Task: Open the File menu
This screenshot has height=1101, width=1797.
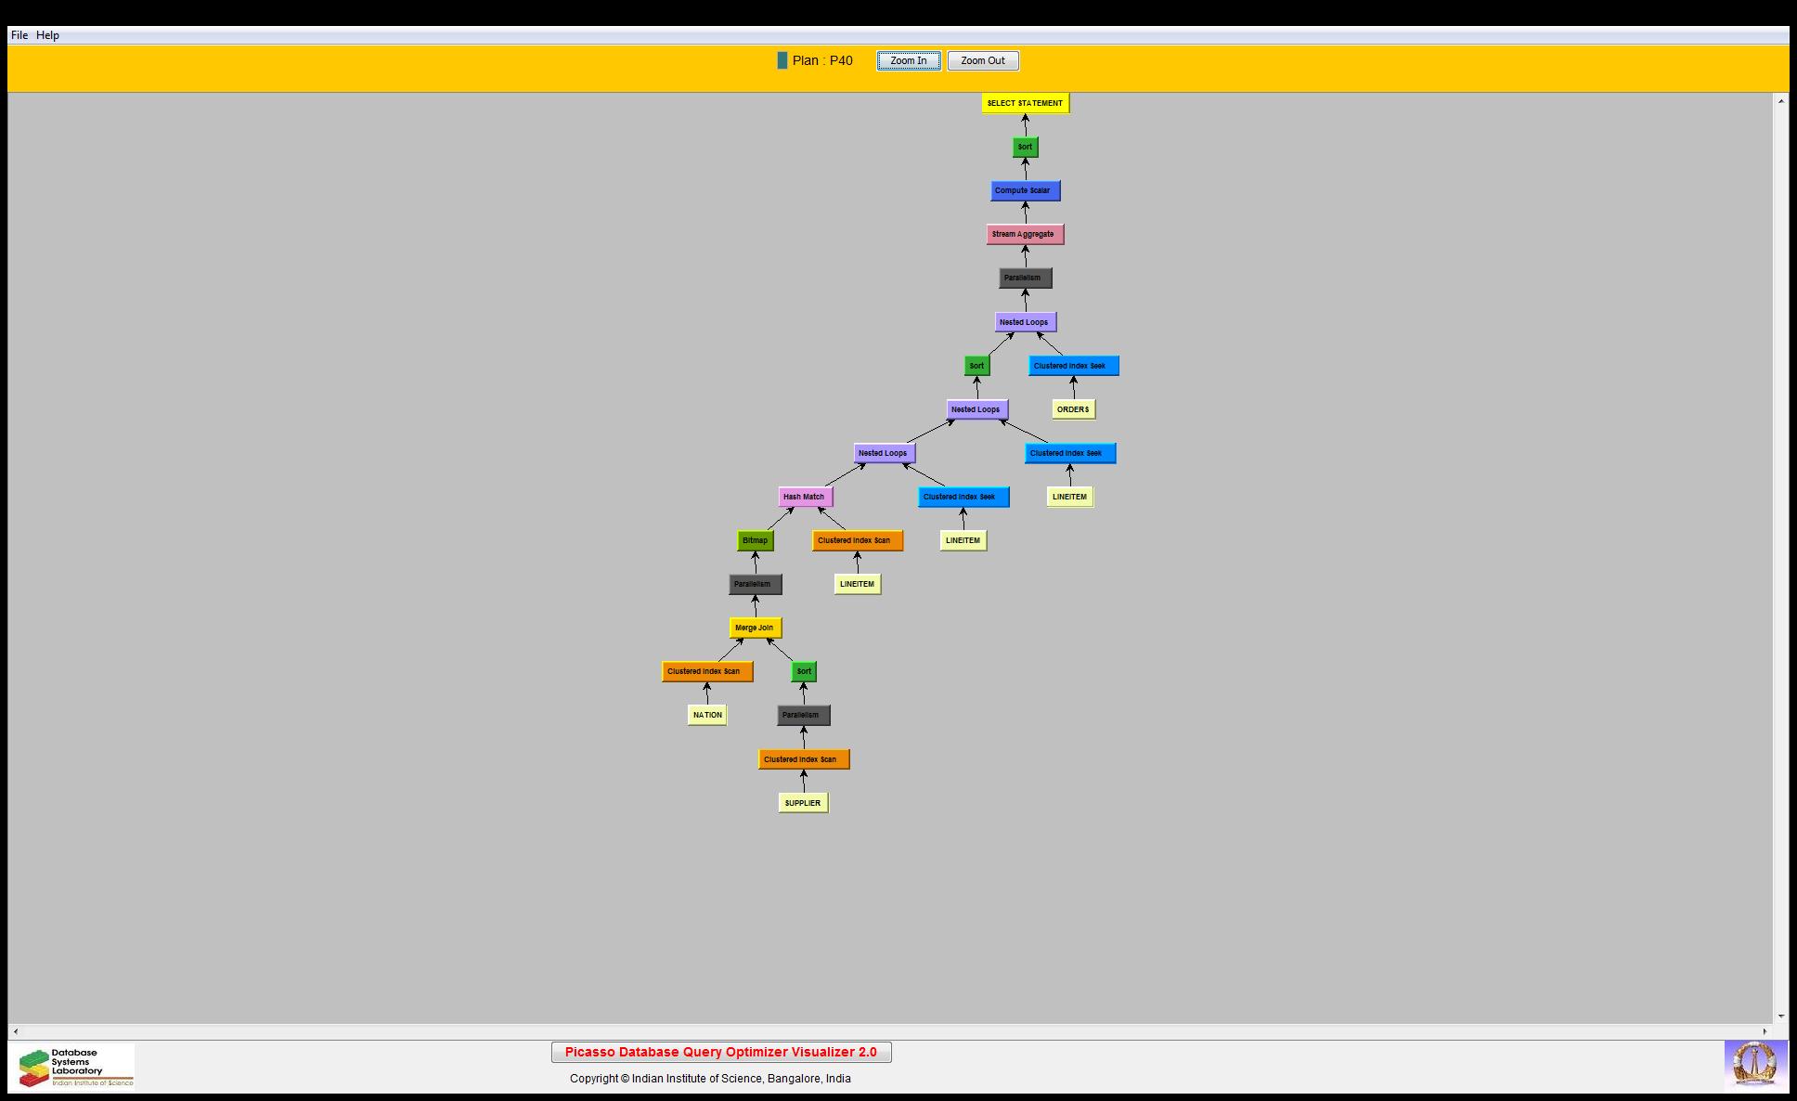Action: 19,35
